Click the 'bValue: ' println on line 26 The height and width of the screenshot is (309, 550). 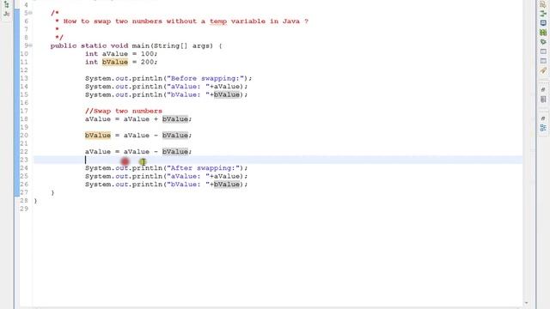tap(166, 185)
